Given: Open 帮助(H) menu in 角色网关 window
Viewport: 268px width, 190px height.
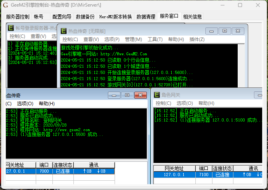Looking at the screenshot, I should click(206, 103).
